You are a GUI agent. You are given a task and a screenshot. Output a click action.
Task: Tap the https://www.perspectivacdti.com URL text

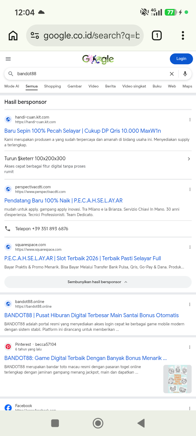pos(40,192)
